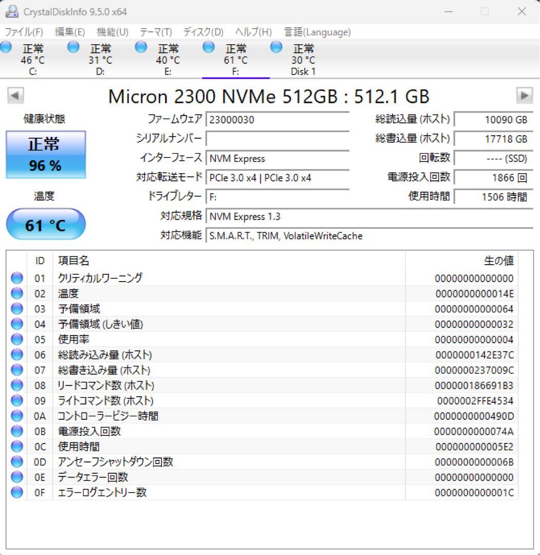Click status orb of attribute 0C 使用時間

pos(17,447)
